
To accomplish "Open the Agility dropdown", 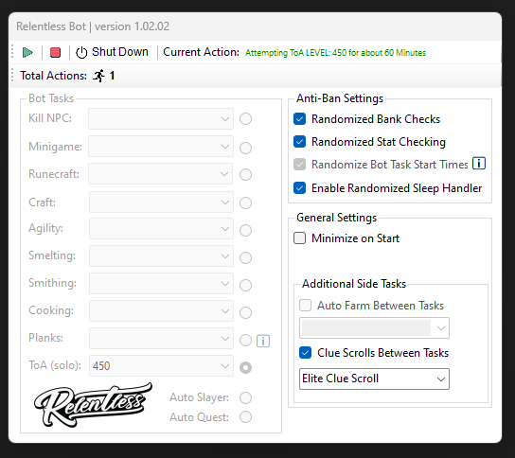I will pyautogui.click(x=161, y=228).
